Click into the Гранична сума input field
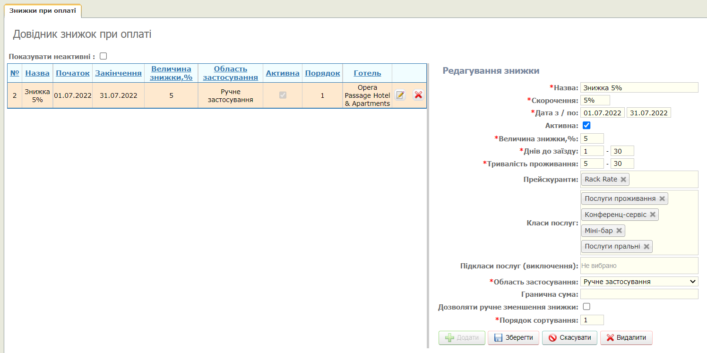This screenshot has height=353, width=707. point(639,294)
